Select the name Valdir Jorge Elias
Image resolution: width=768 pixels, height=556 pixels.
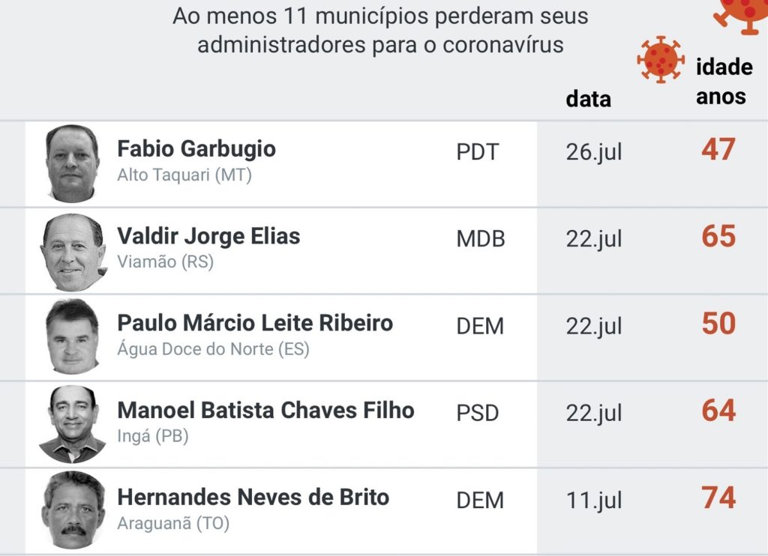208,236
